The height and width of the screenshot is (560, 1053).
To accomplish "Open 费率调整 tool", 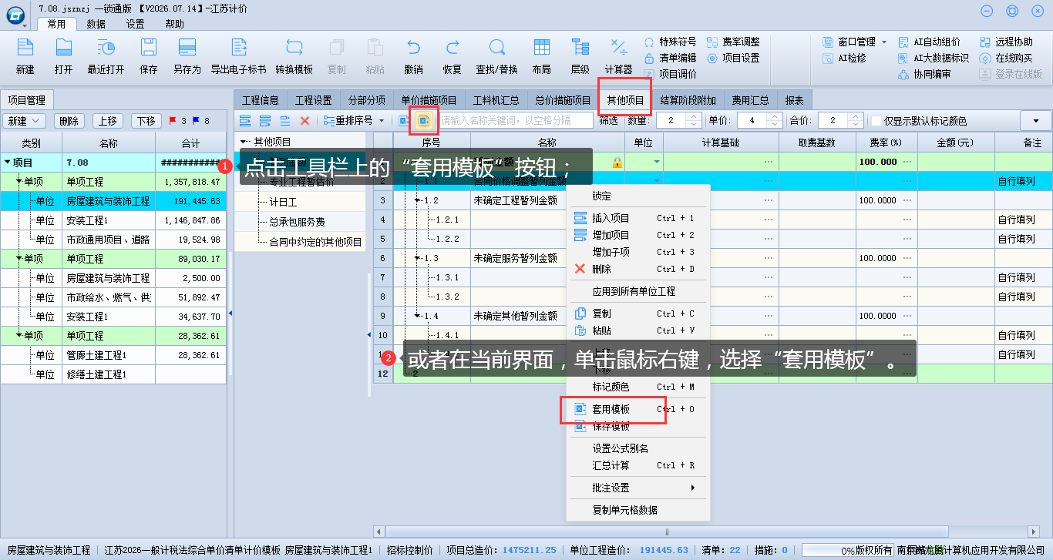I will click(733, 42).
